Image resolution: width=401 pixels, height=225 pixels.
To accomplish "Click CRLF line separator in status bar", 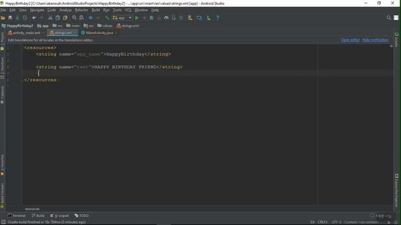I will tap(323, 222).
